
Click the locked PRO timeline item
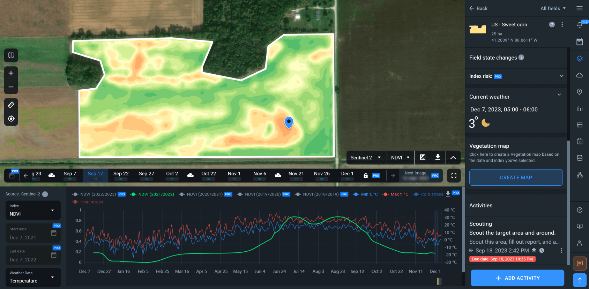(x=371, y=176)
